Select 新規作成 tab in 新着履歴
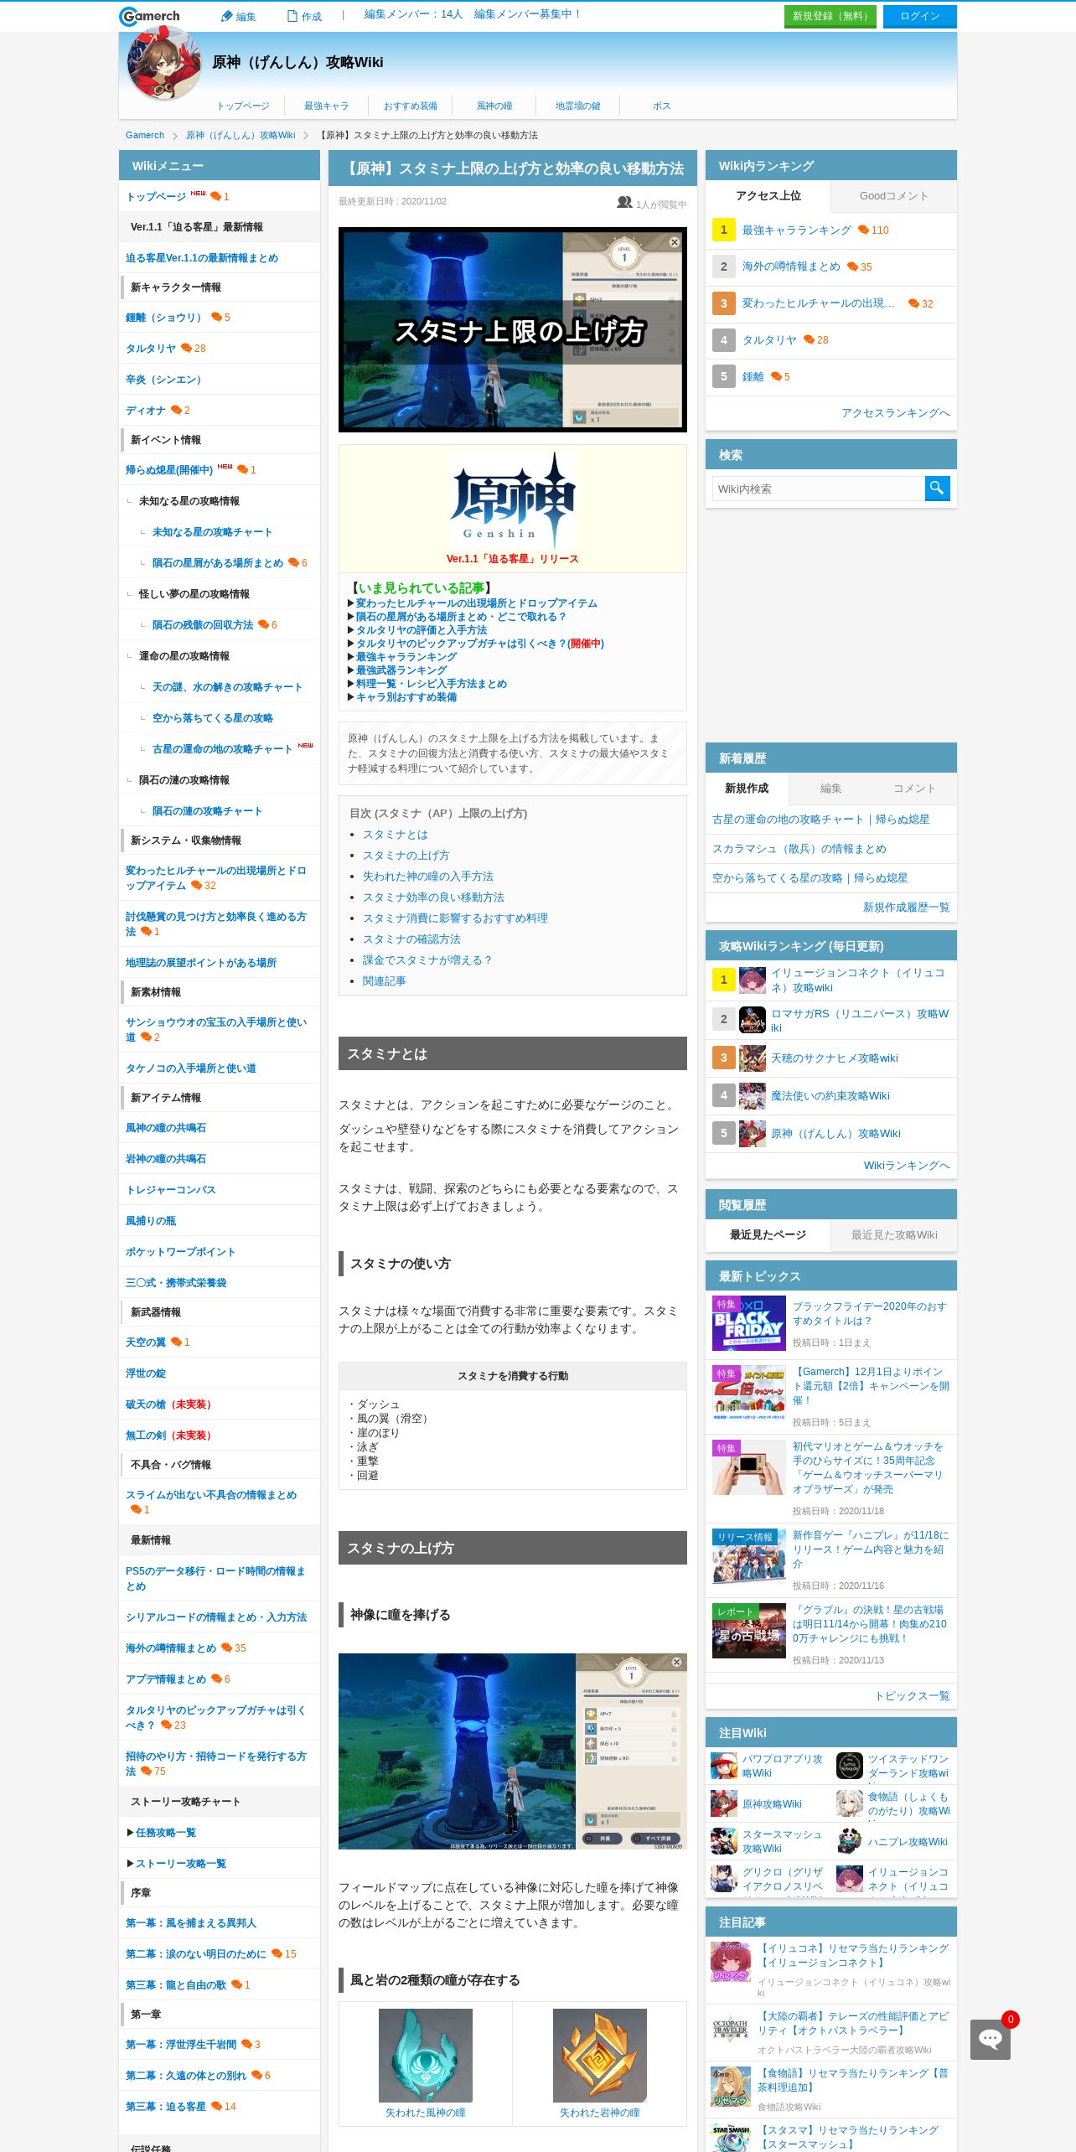The height and width of the screenshot is (2152, 1076). tap(747, 789)
